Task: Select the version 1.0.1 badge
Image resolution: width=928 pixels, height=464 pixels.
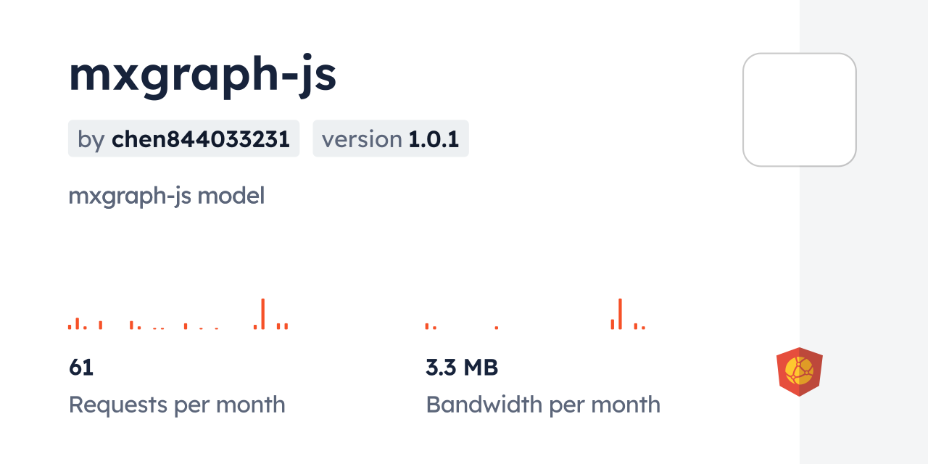Action: (390, 138)
